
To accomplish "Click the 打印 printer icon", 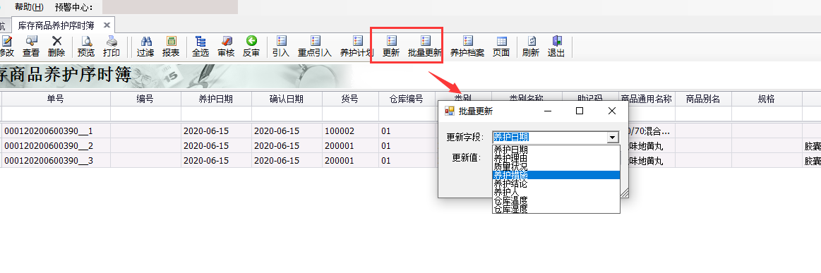I will [111, 47].
